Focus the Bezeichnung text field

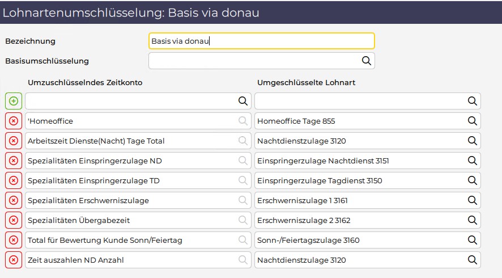coord(262,41)
